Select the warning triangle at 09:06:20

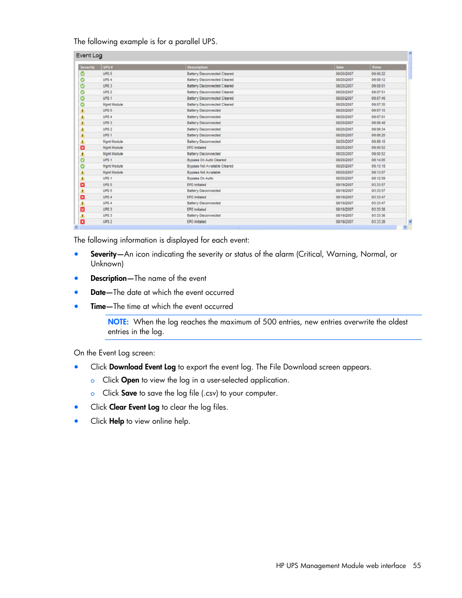click(82, 135)
